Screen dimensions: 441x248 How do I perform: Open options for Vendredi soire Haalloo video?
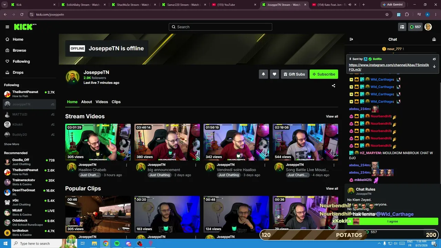coord(265,165)
